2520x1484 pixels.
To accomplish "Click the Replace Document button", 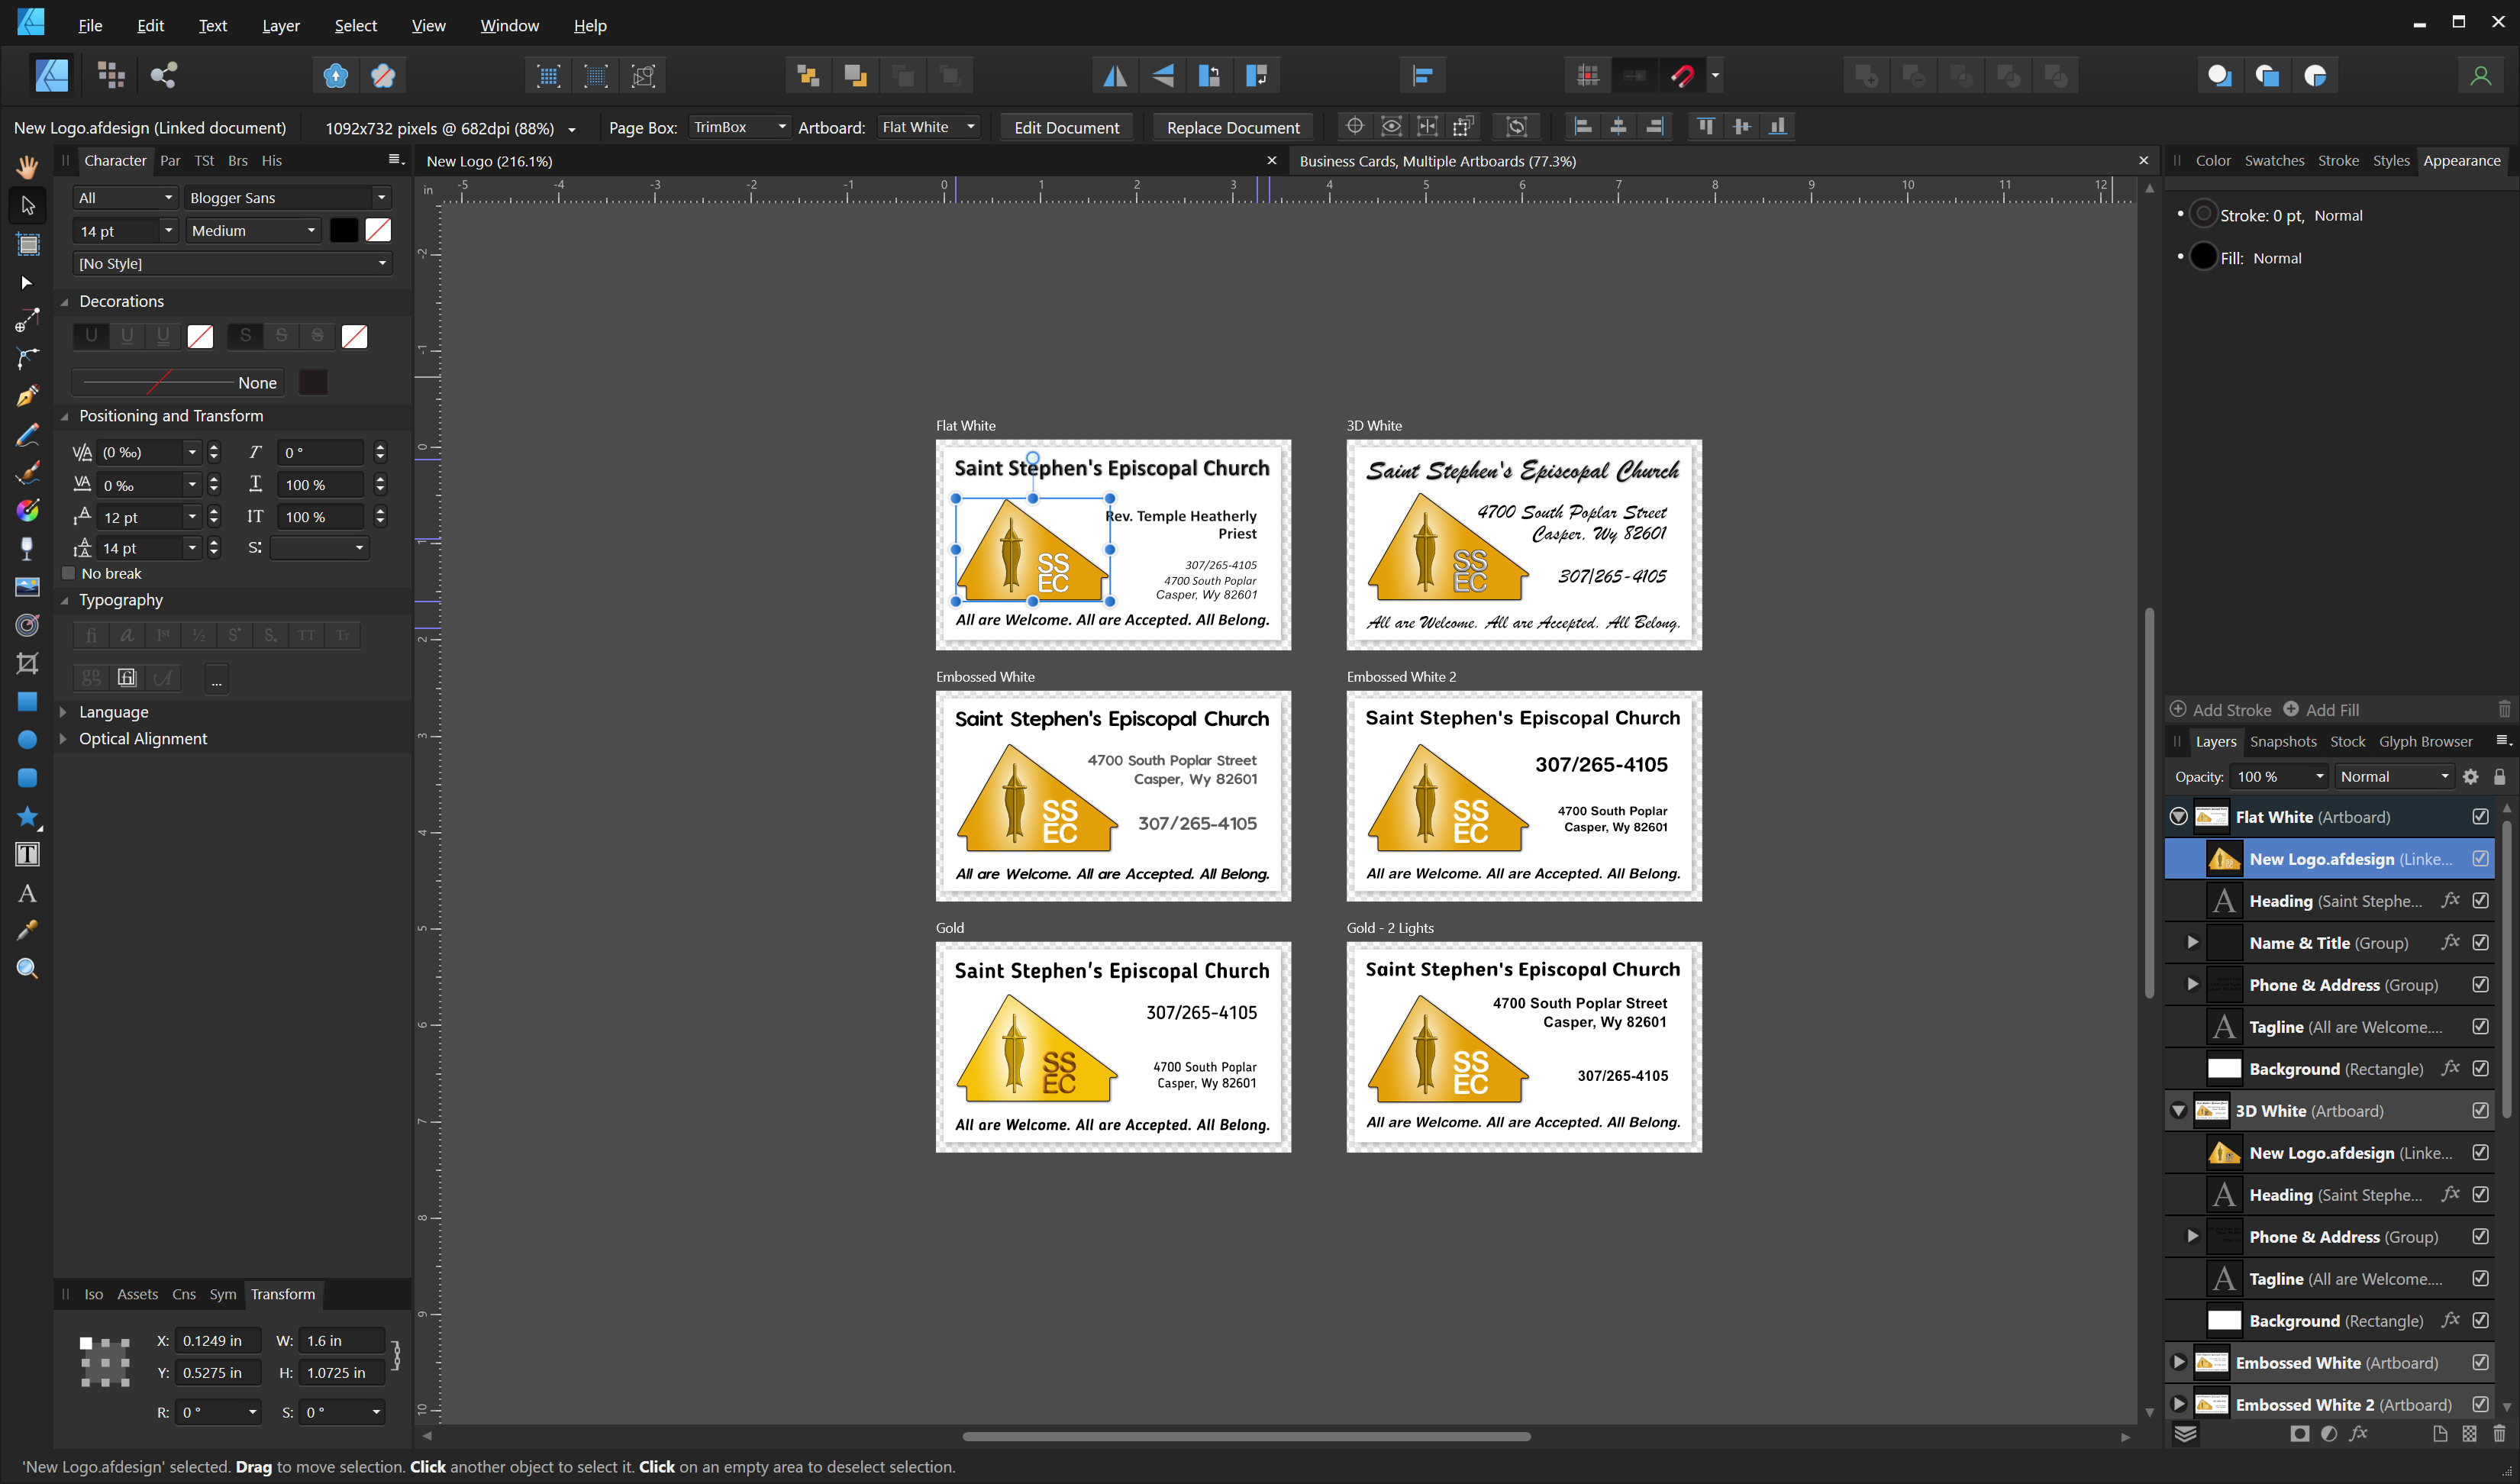I will point(1233,127).
